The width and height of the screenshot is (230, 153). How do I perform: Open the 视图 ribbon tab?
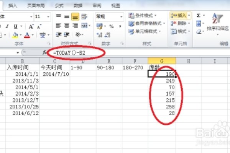(x=116, y=6)
